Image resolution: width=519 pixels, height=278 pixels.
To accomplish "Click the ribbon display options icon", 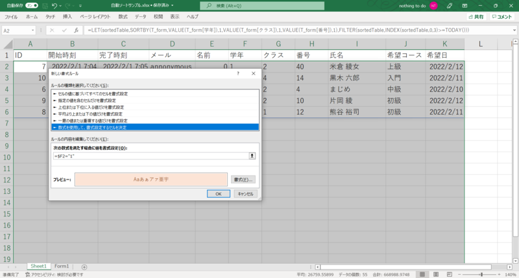I will pos(465,6).
